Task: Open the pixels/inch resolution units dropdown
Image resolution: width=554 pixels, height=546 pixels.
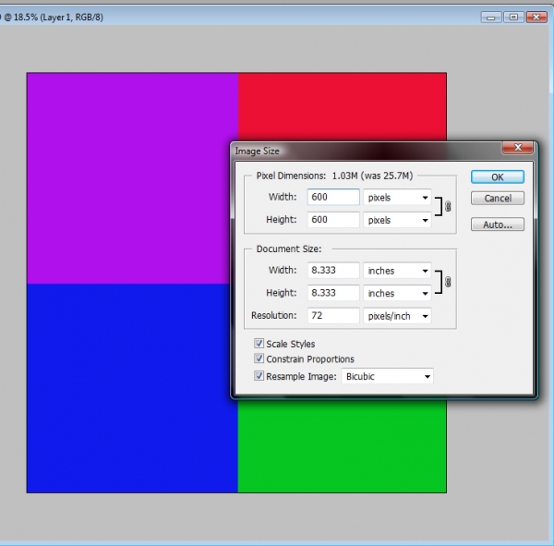Action: pos(397,316)
